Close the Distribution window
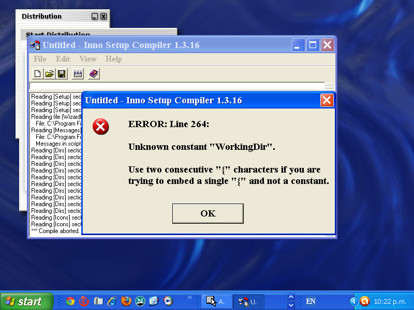 tap(104, 17)
